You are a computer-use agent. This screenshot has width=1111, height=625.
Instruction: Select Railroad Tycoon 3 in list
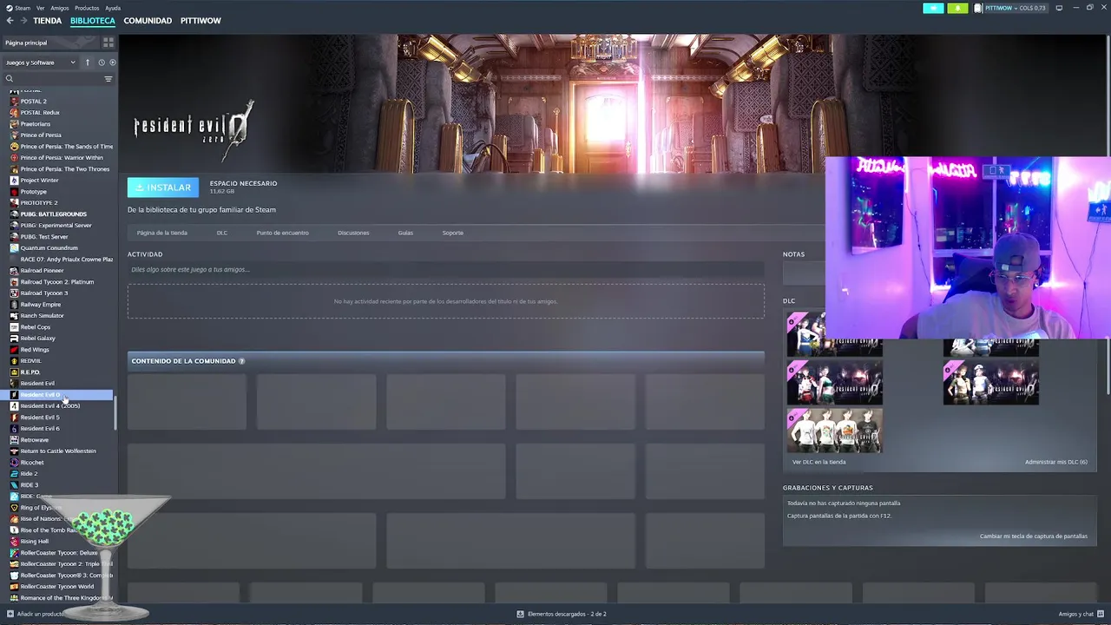pos(57,293)
